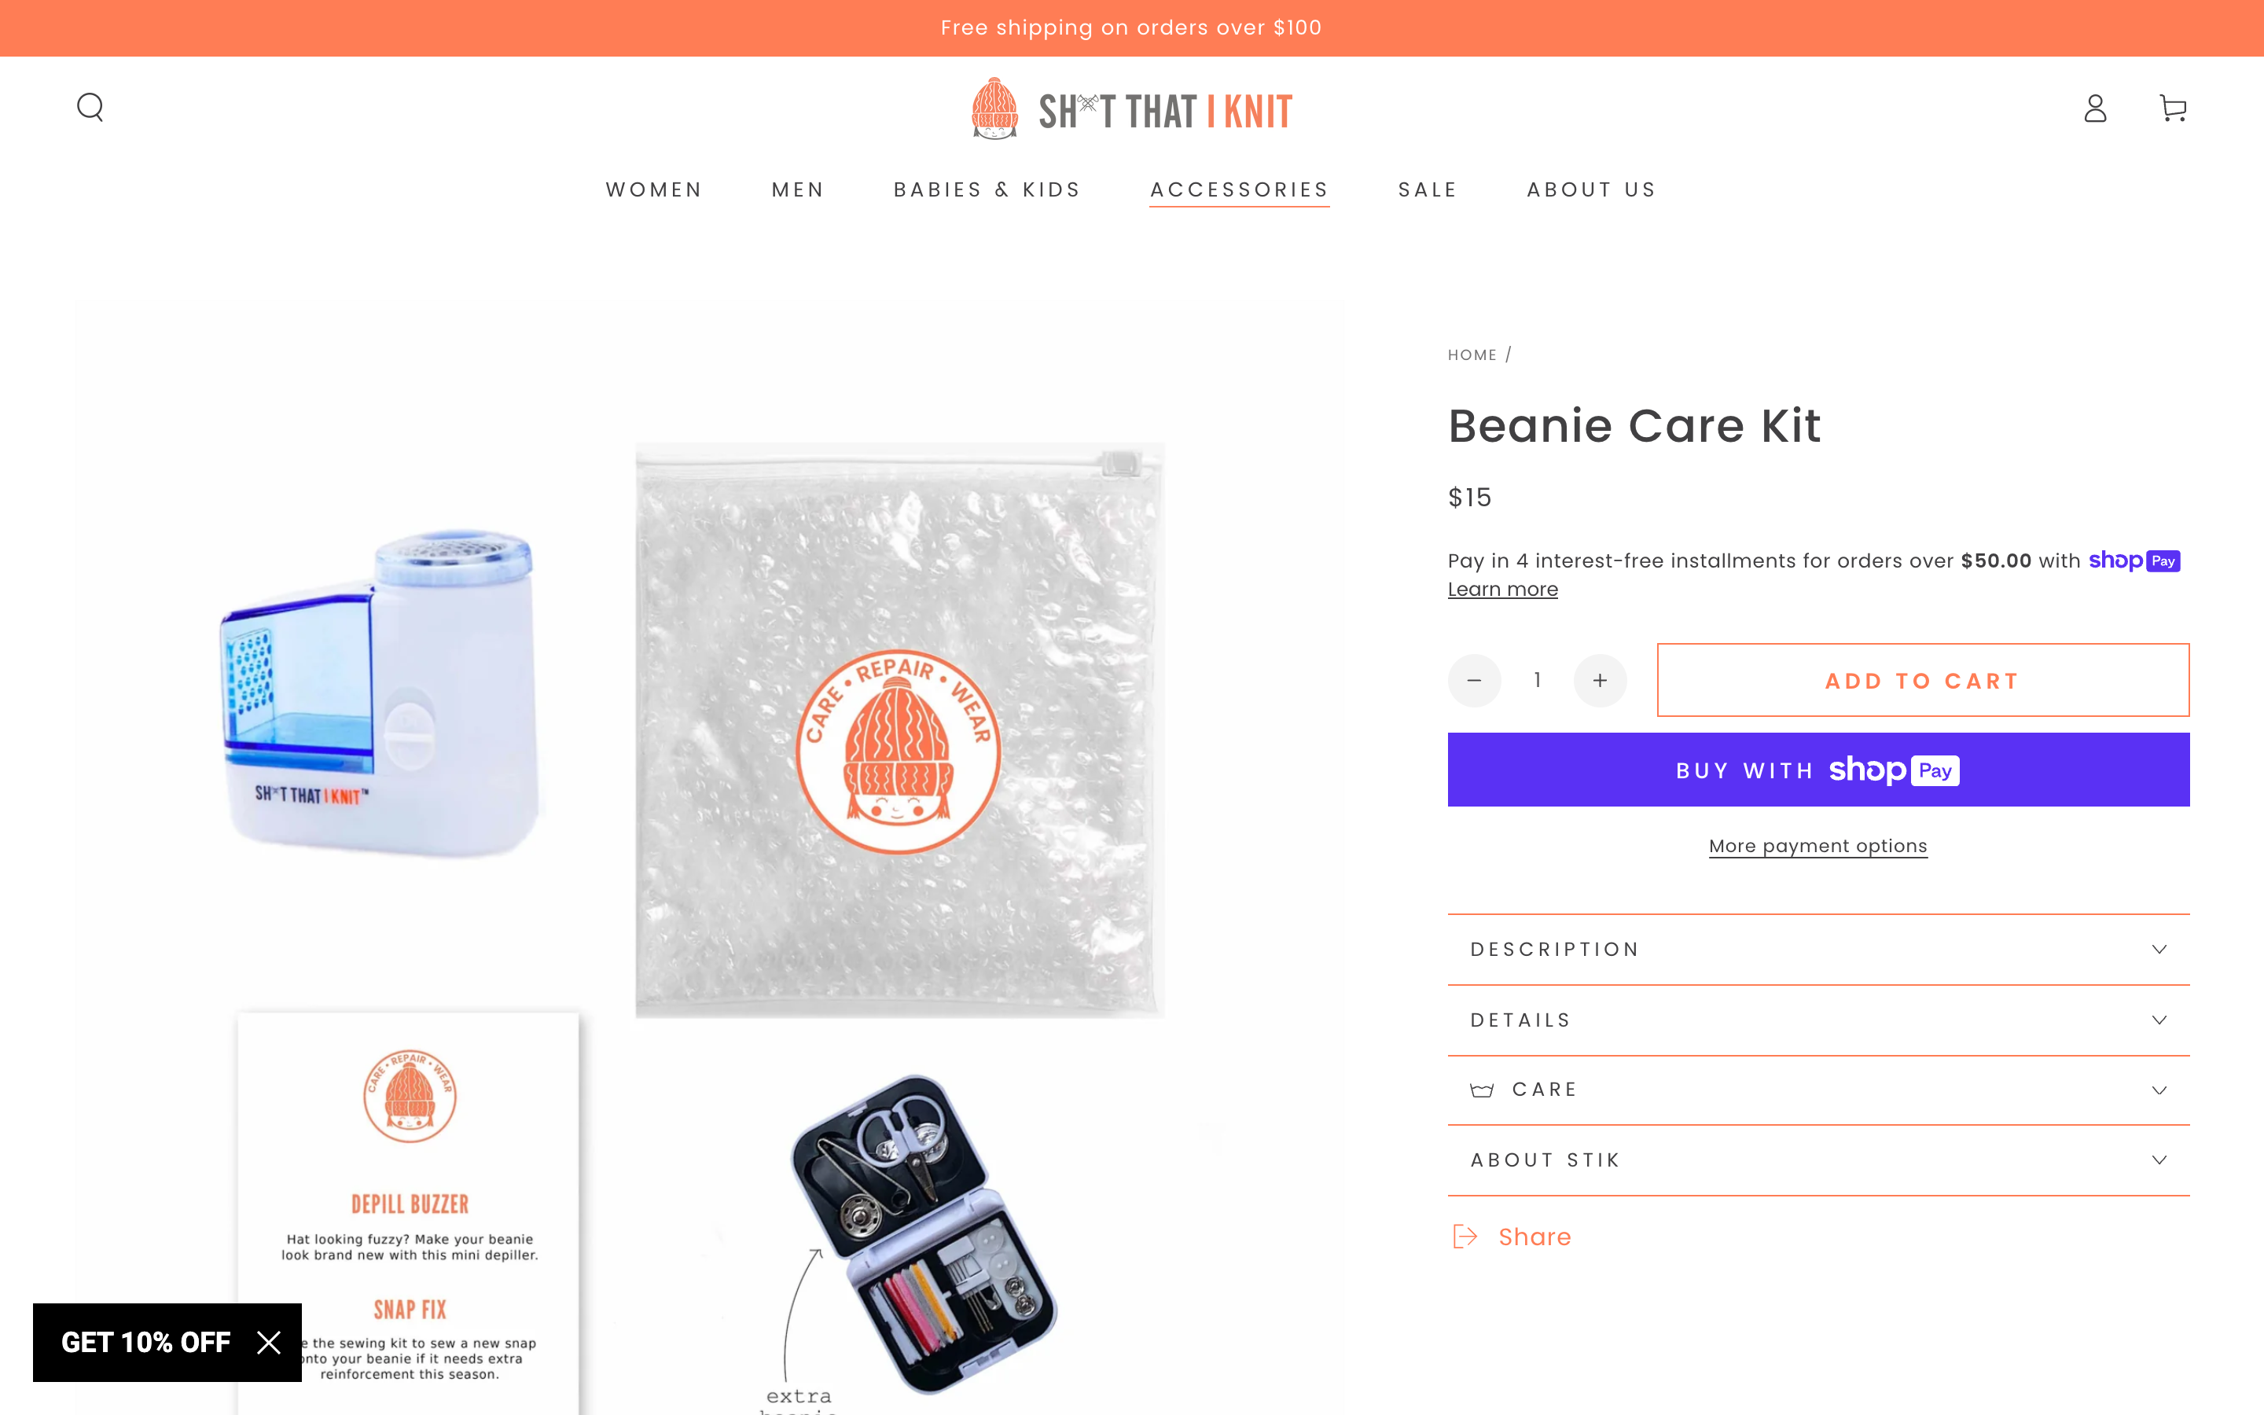Decrease the quantity with minus button
This screenshot has width=2264, height=1415.
point(1475,680)
